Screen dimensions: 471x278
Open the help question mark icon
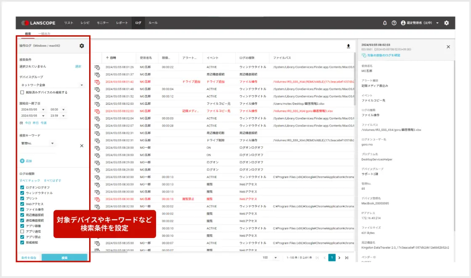[394, 23]
